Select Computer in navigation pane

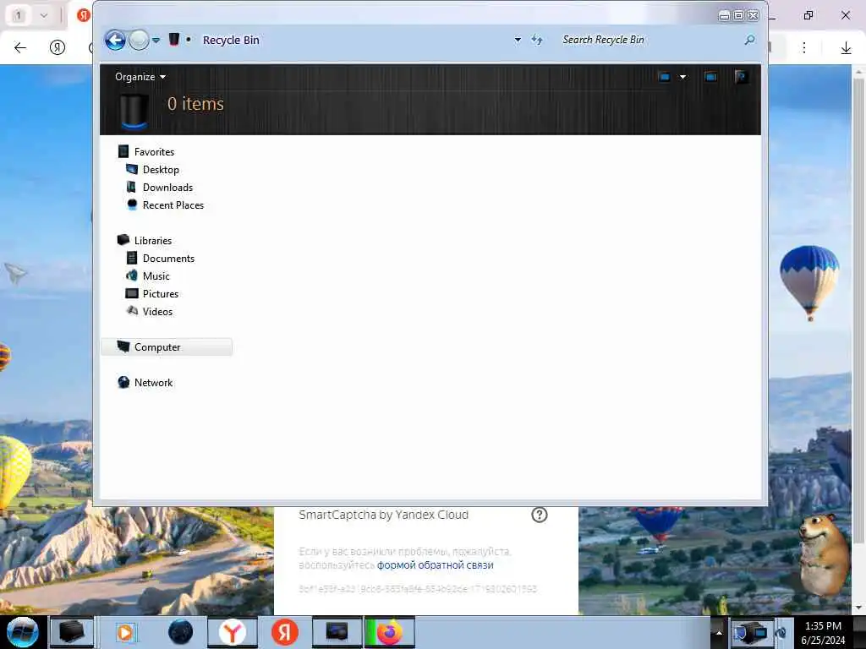[x=167, y=347]
